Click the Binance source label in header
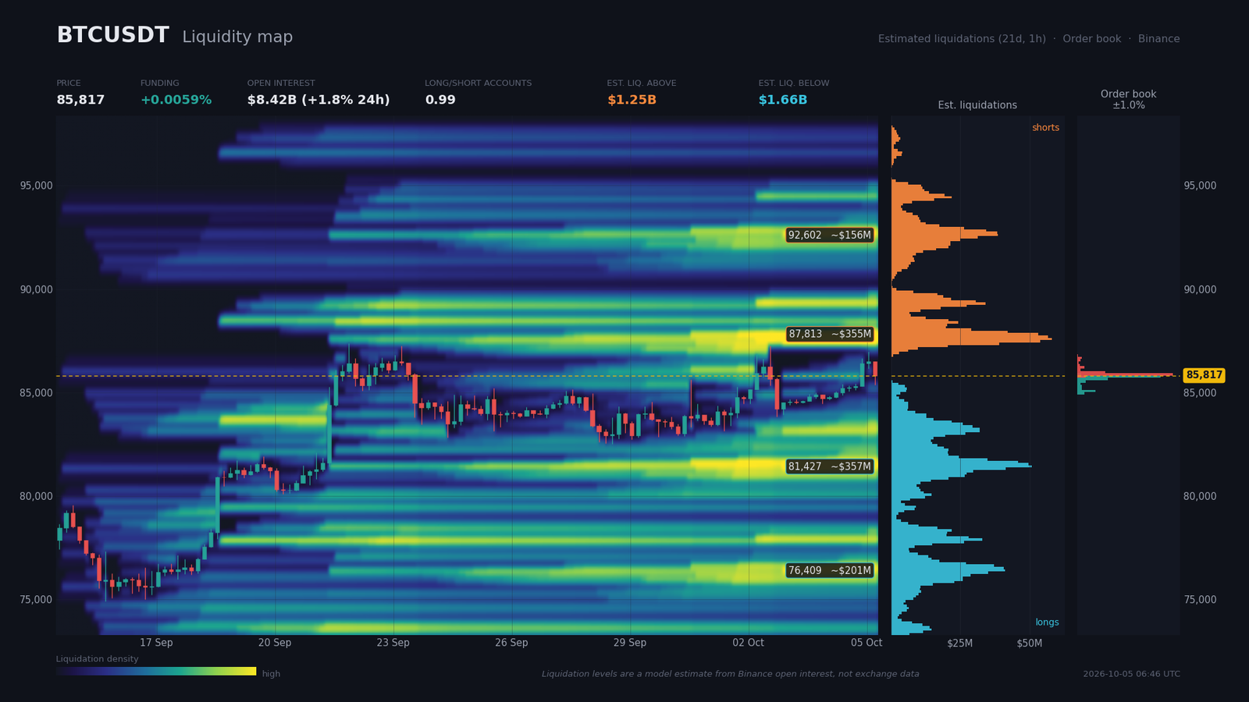The image size is (1249, 702). click(1158, 39)
